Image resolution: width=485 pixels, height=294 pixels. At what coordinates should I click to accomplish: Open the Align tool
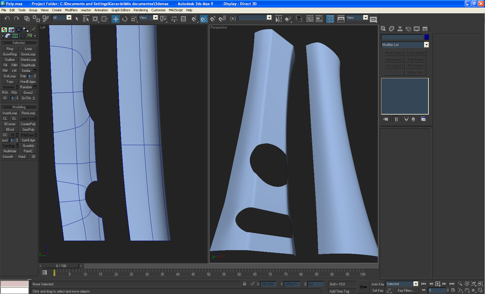pos(288,19)
